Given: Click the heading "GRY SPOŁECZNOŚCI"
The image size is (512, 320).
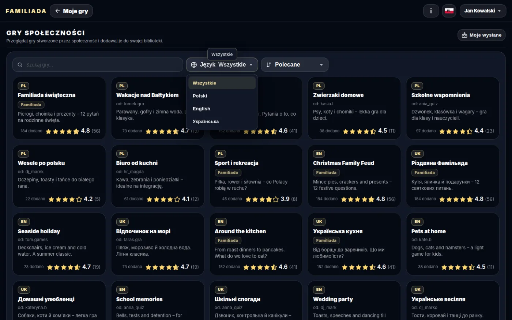Looking at the screenshot, I should [x=46, y=33].
